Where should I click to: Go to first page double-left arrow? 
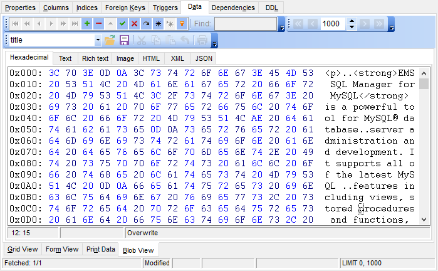tap(298, 24)
